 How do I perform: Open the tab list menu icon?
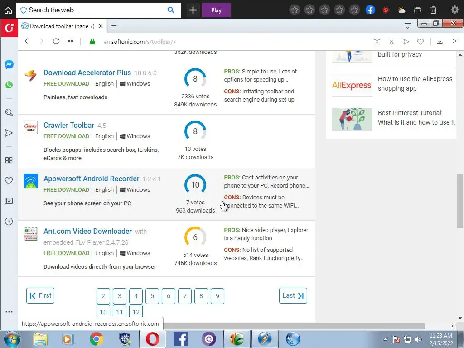point(408,26)
